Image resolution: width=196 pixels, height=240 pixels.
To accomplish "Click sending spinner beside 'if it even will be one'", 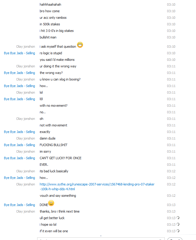I will (178, 231).
